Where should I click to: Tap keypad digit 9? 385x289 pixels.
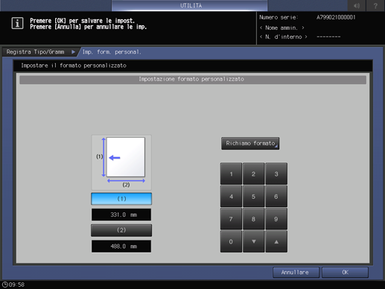pos(276,219)
